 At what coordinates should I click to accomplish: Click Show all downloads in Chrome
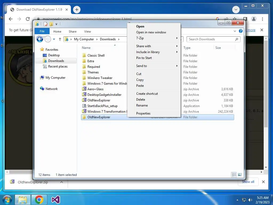[248, 182]
